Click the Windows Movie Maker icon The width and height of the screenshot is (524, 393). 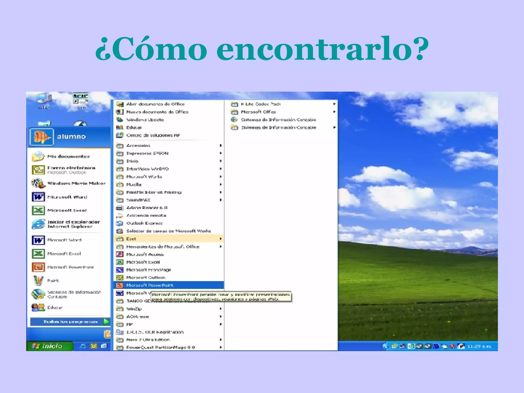click(x=38, y=183)
